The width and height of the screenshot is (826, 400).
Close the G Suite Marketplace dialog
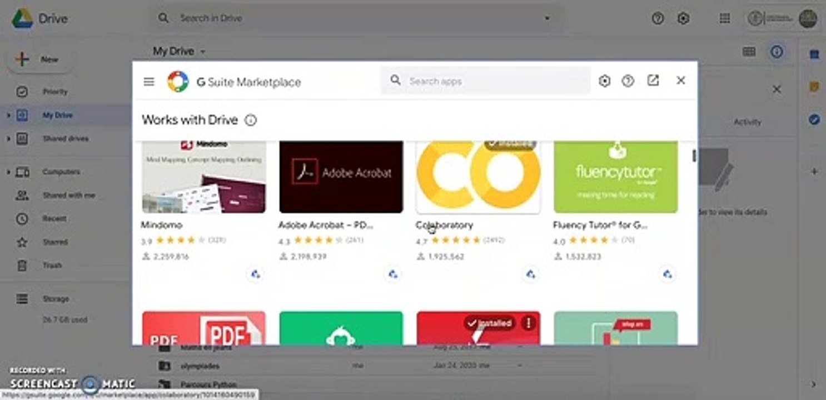coord(680,81)
